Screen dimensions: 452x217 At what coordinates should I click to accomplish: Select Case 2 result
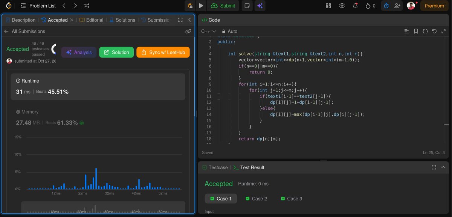(256, 199)
